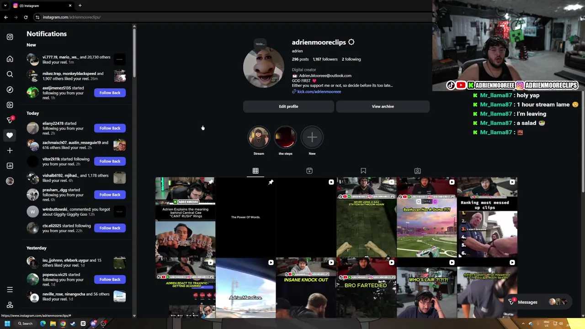The width and height of the screenshot is (585, 329).
Task: Open mikez.trap liked your reel notification
Action: point(76,76)
